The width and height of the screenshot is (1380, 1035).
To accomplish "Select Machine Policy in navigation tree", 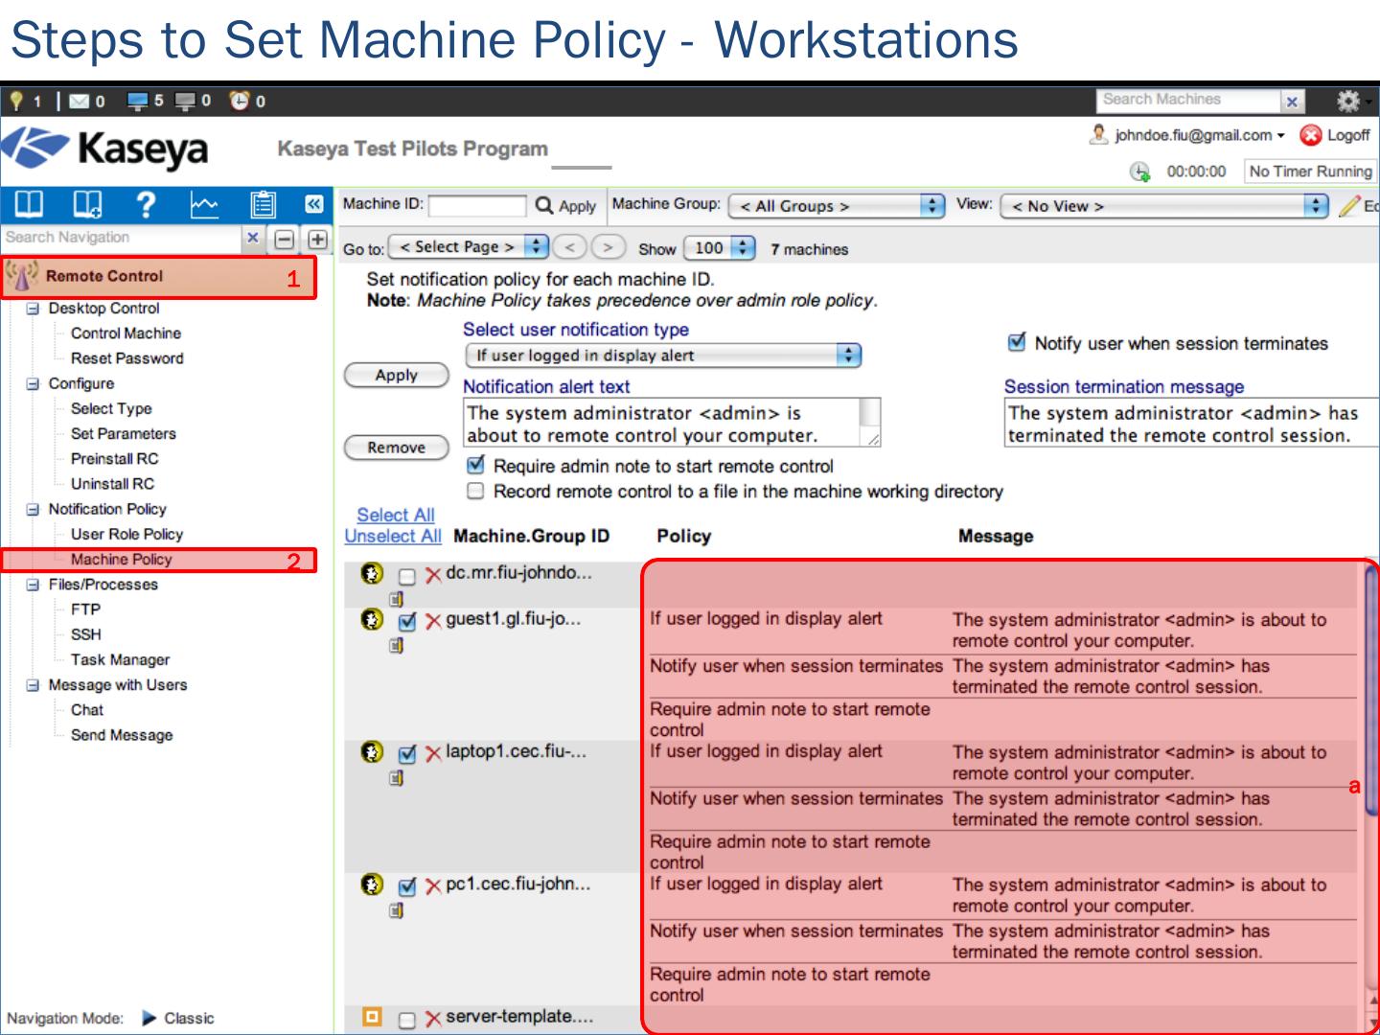I will 121,560.
